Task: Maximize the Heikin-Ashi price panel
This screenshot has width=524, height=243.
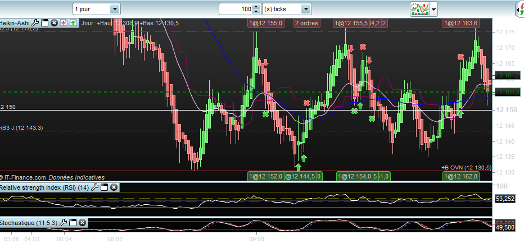Action: [45, 23]
